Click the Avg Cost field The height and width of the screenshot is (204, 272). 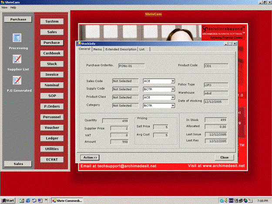(161, 135)
